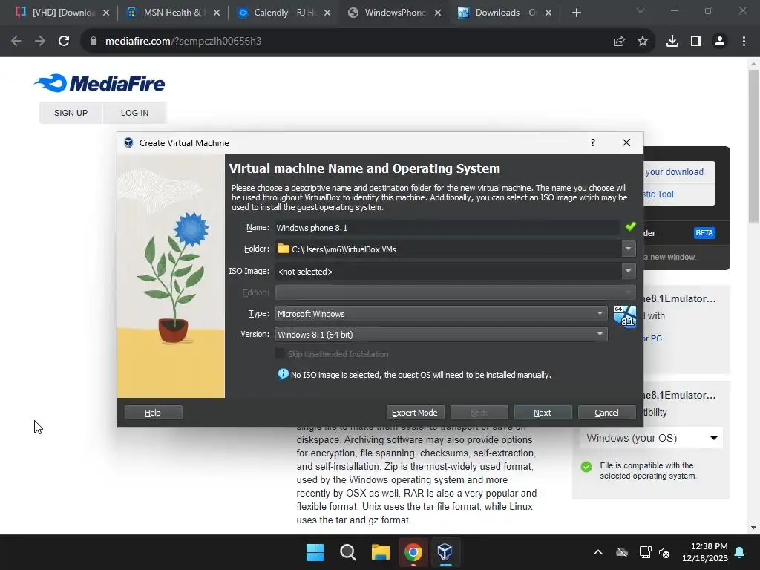760x570 pixels.
Task: Click the LOG IN button
Action: pyautogui.click(x=134, y=113)
